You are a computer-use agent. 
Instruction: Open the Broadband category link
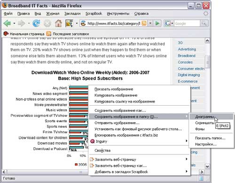tap(187, 56)
